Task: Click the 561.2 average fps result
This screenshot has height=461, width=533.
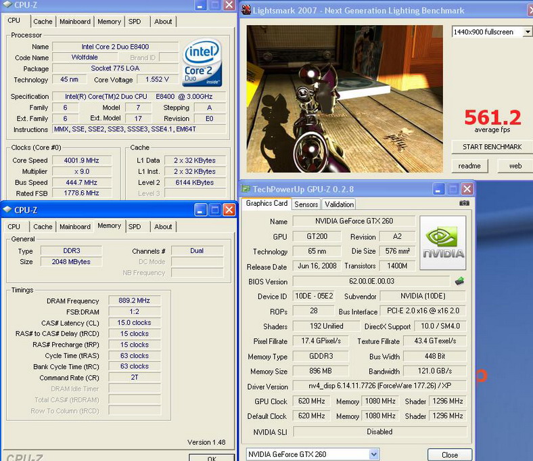Action: tap(492, 117)
